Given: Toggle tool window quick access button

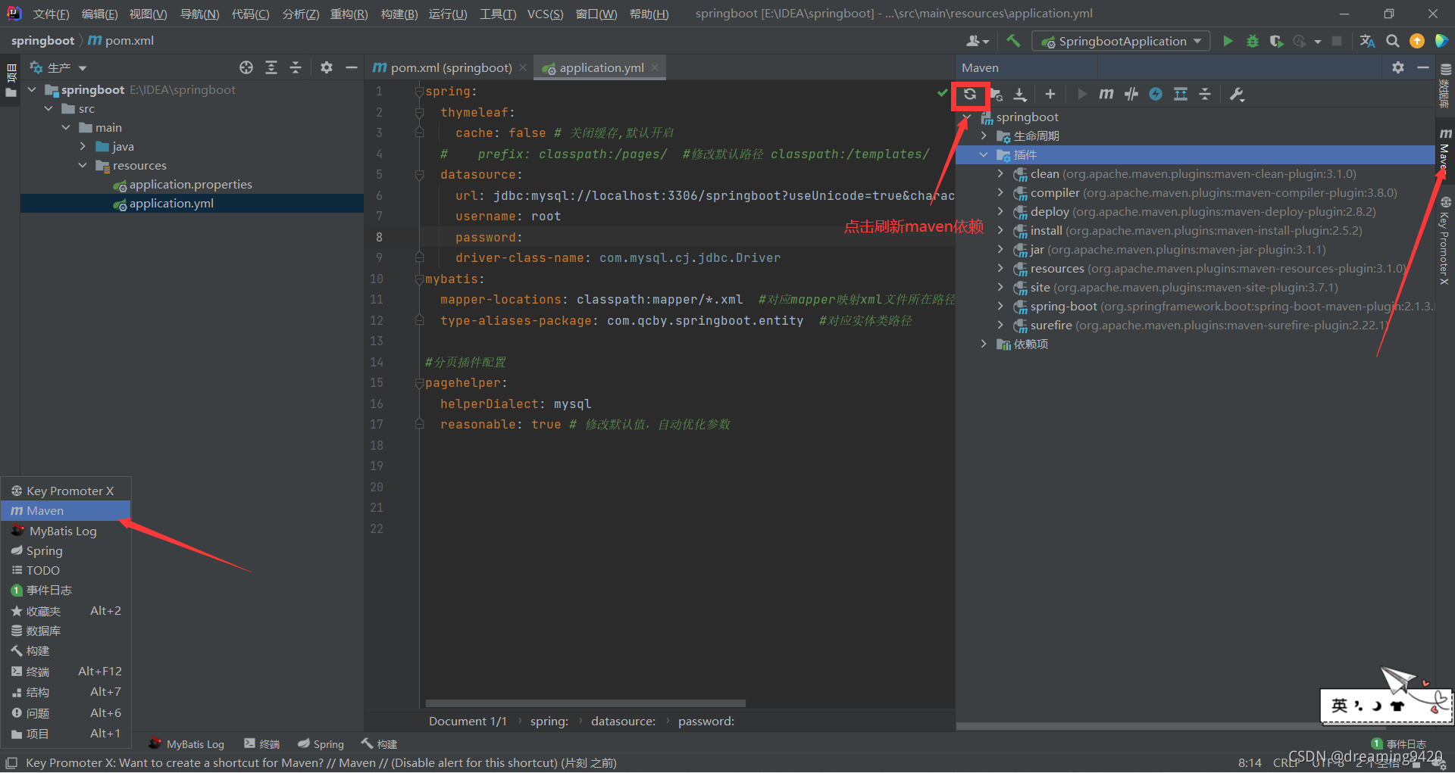Looking at the screenshot, I should (11, 762).
